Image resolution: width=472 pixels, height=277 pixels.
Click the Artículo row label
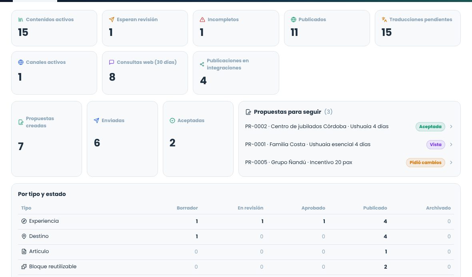pyautogui.click(x=39, y=251)
